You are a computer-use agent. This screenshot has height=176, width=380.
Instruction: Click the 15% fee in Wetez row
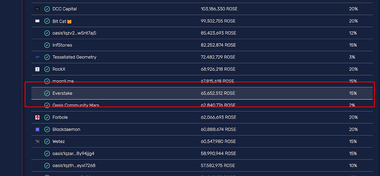click(x=353, y=141)
